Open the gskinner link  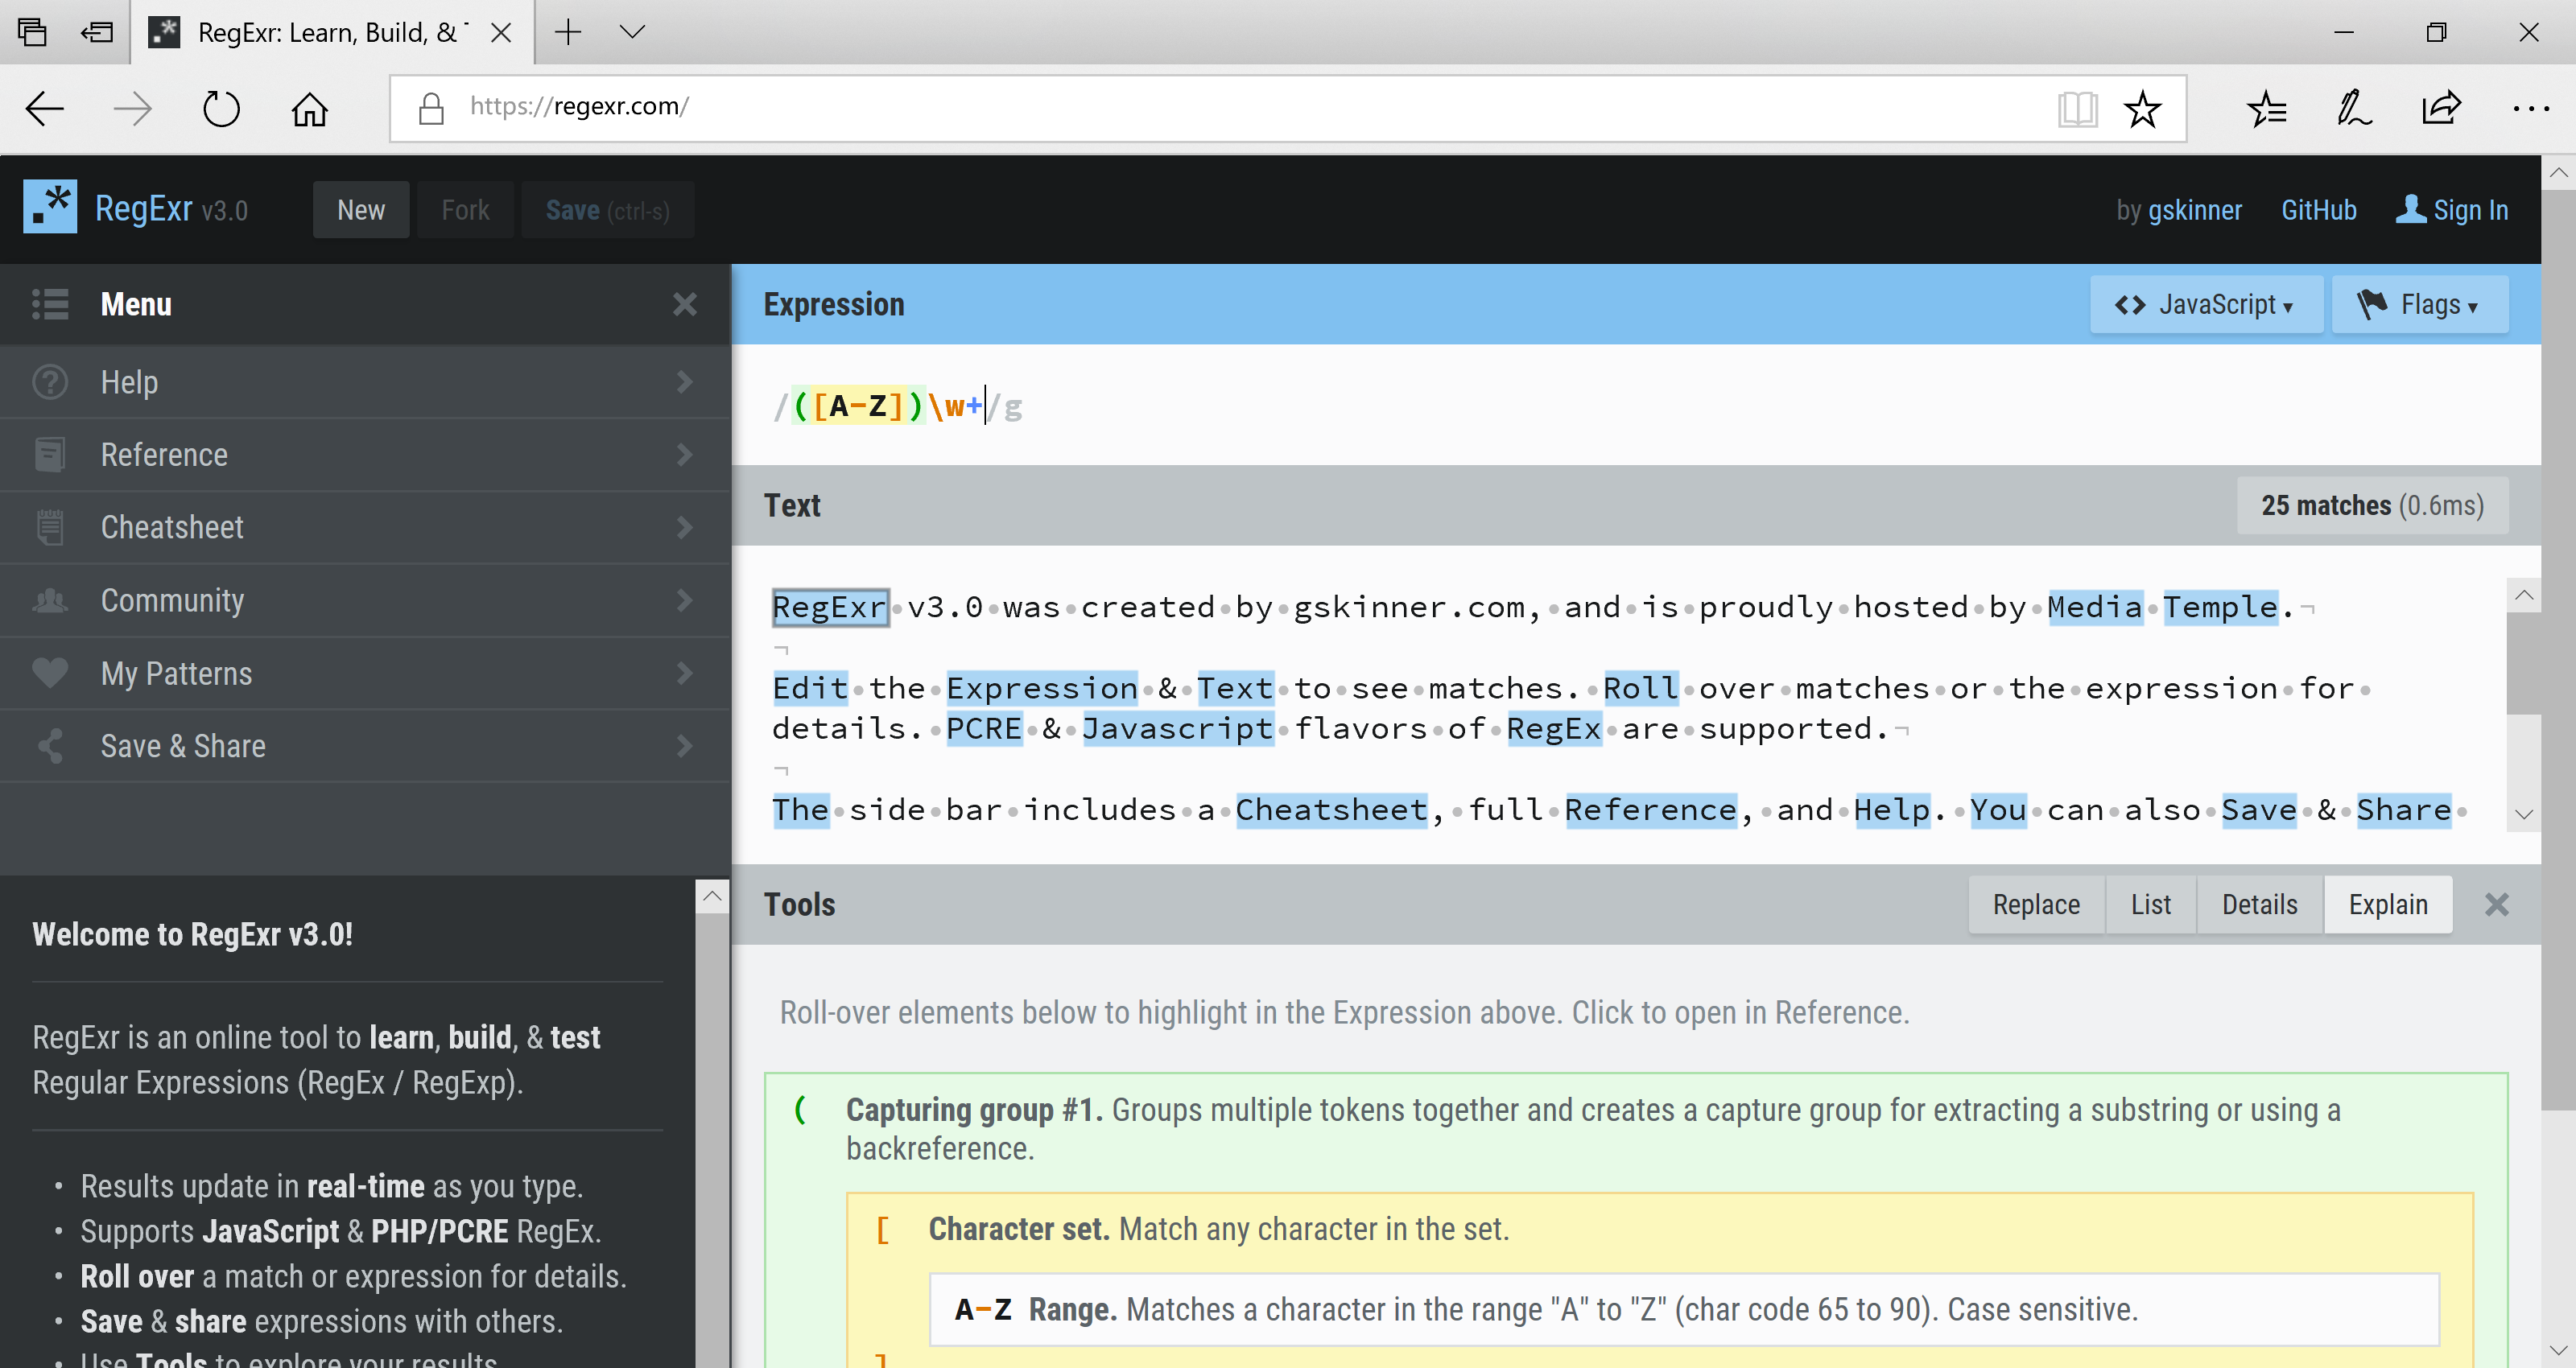point(2194,209)
